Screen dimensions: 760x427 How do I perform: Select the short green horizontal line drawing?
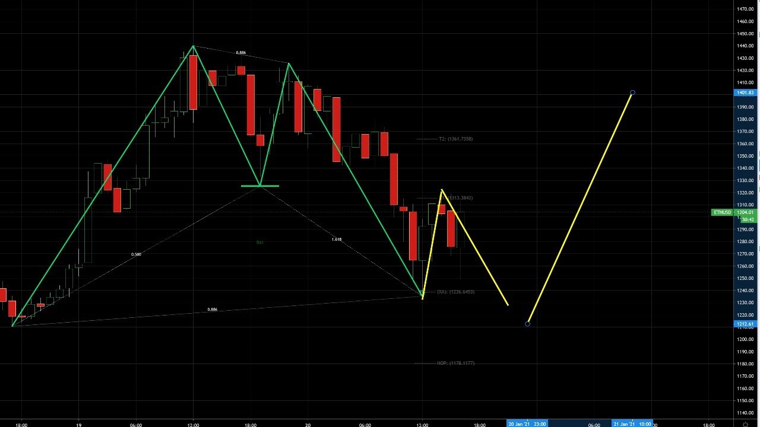pyautogui.click(x=260, y=186)
